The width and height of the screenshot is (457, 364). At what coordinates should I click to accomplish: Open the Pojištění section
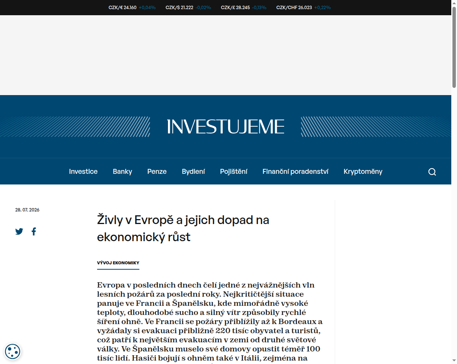(233, 172)
